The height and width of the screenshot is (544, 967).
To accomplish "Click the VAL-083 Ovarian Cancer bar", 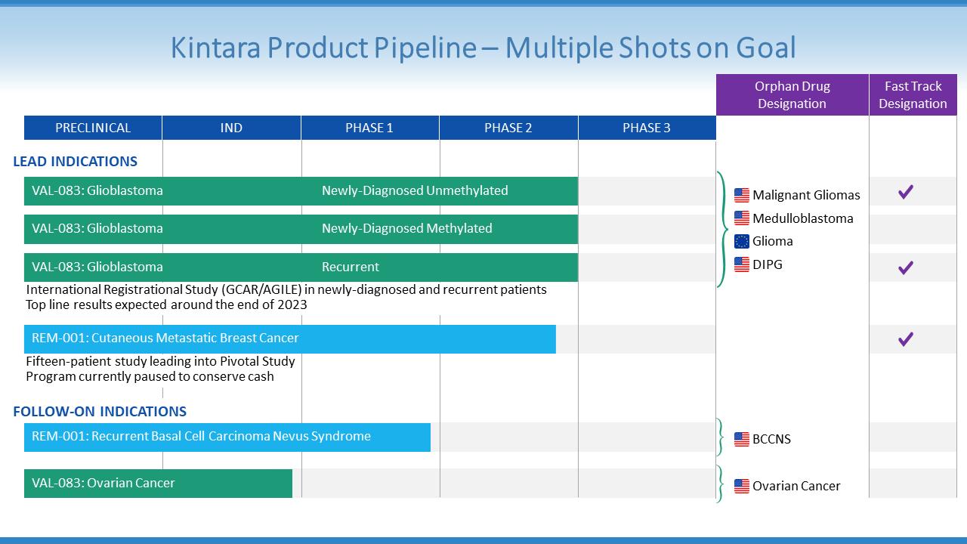I will pyautogui.click(x=158, y=484).
